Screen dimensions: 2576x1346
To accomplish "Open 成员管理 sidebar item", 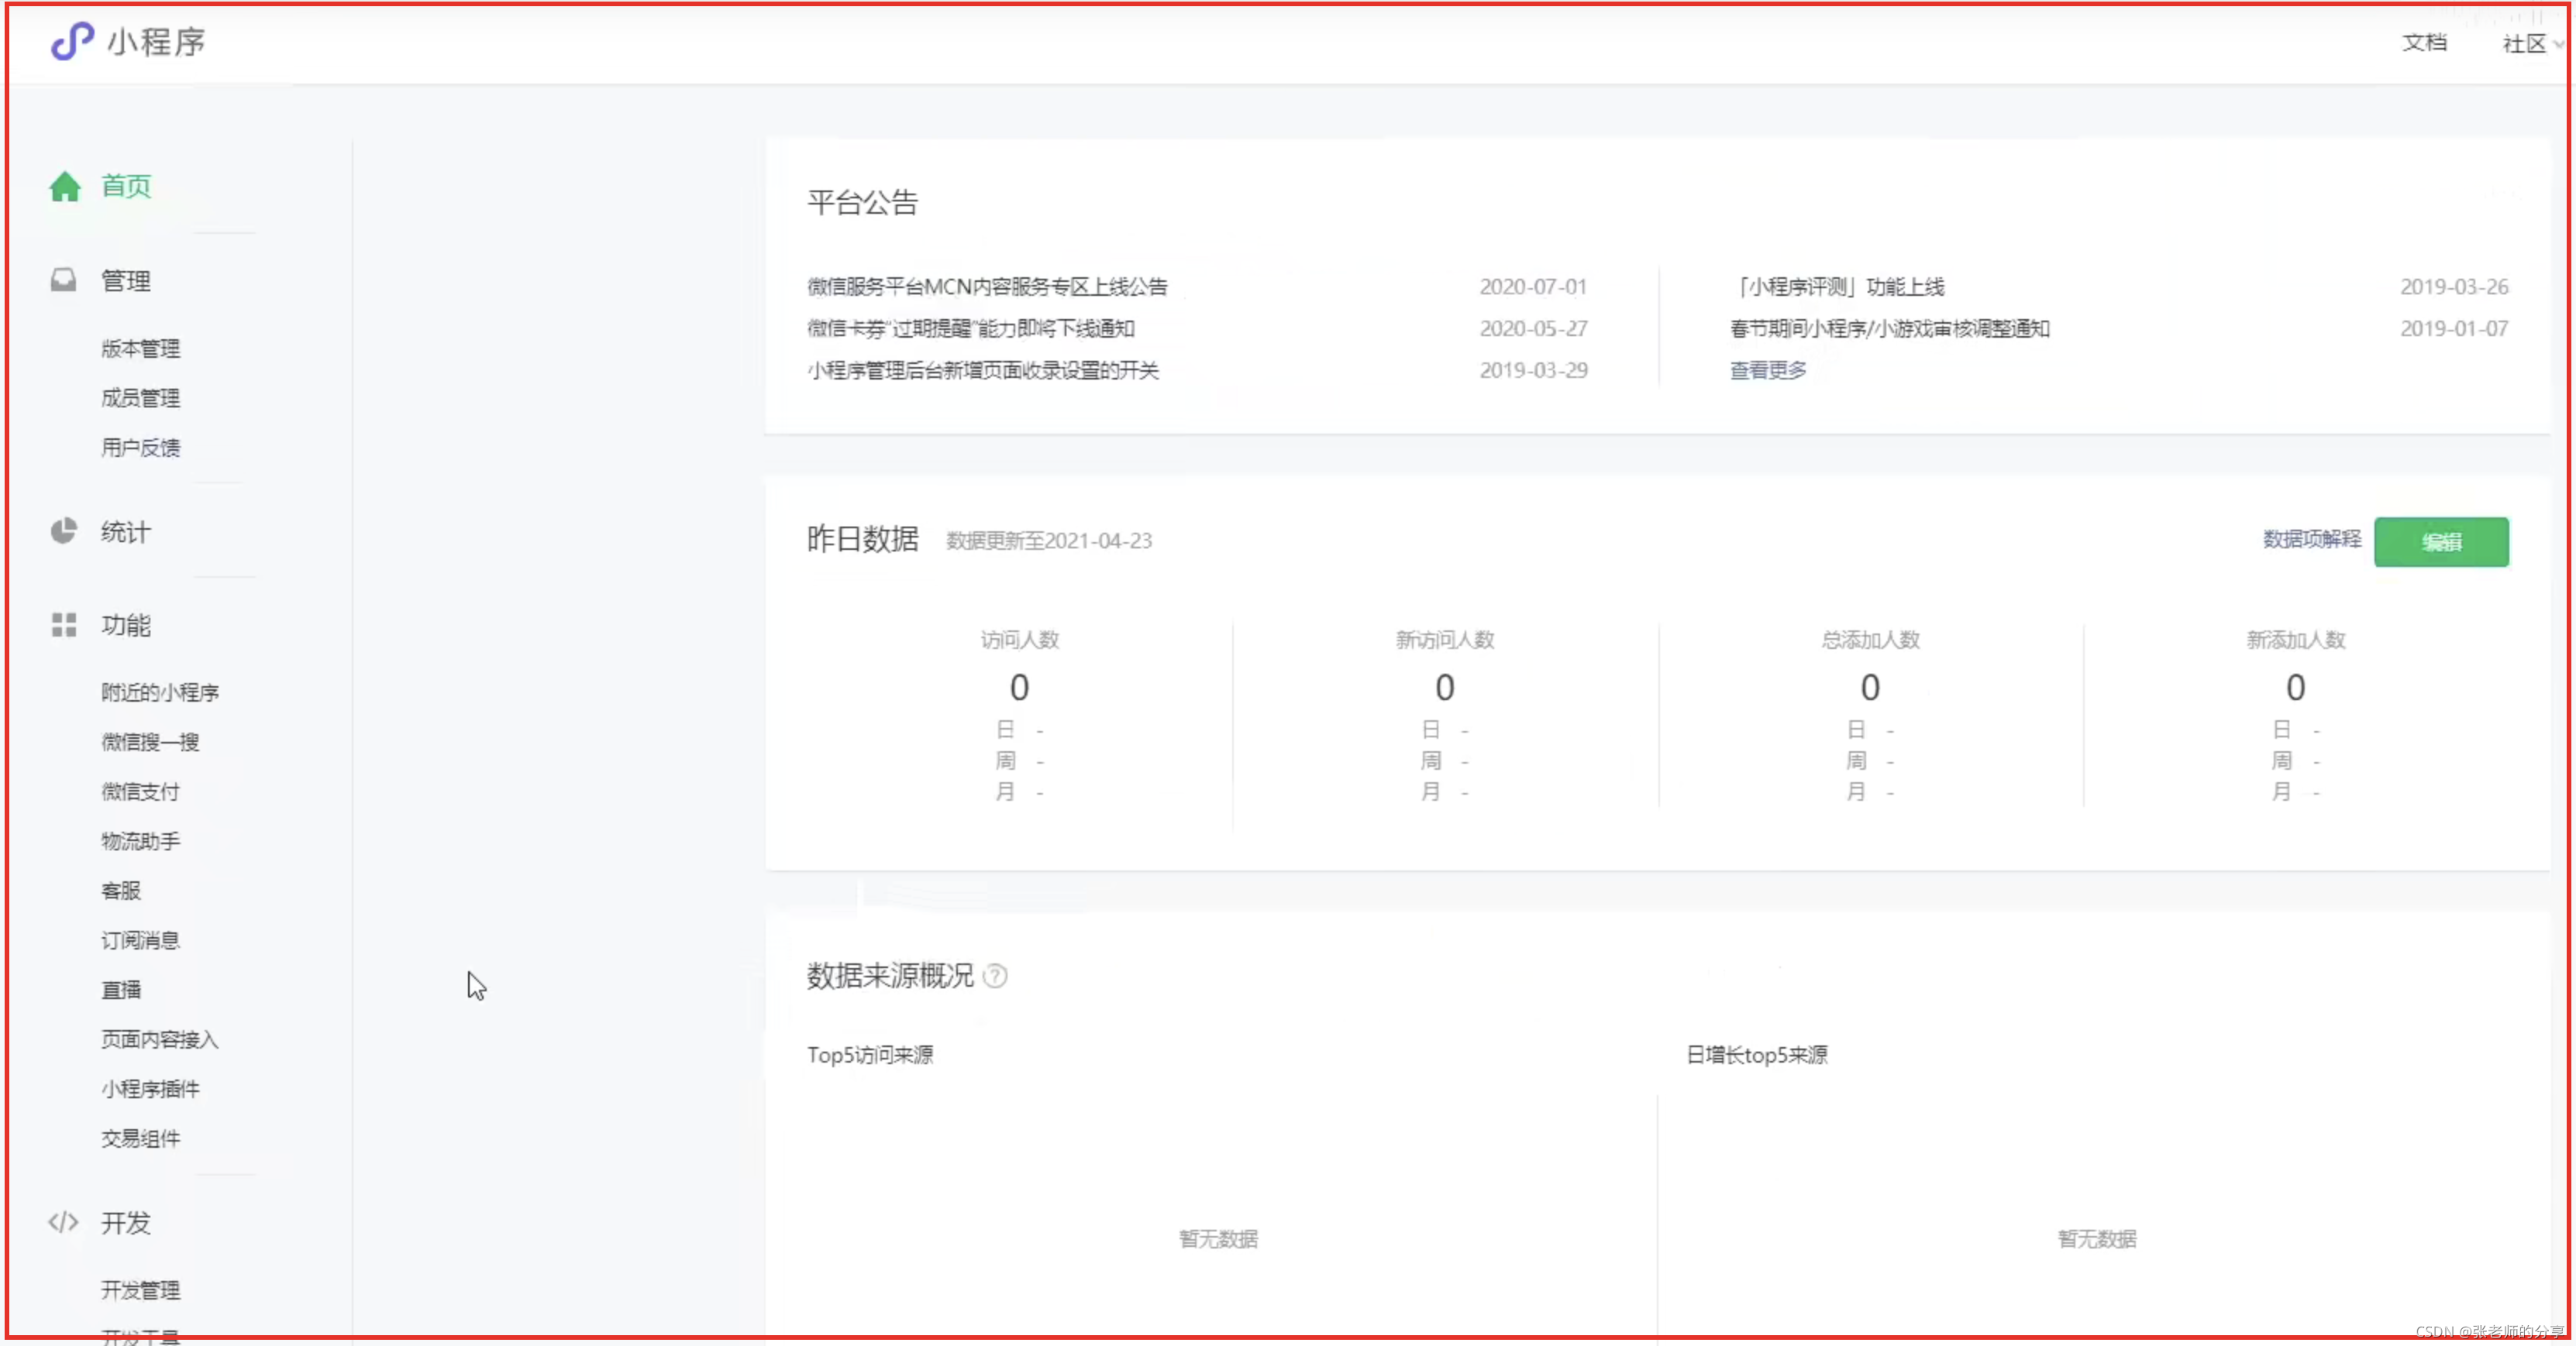I will [141, 398].
